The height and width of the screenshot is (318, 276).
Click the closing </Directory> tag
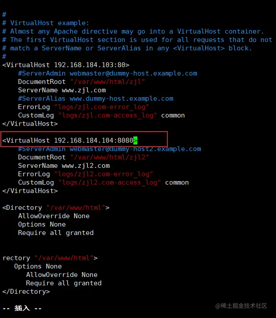point(26,291)
